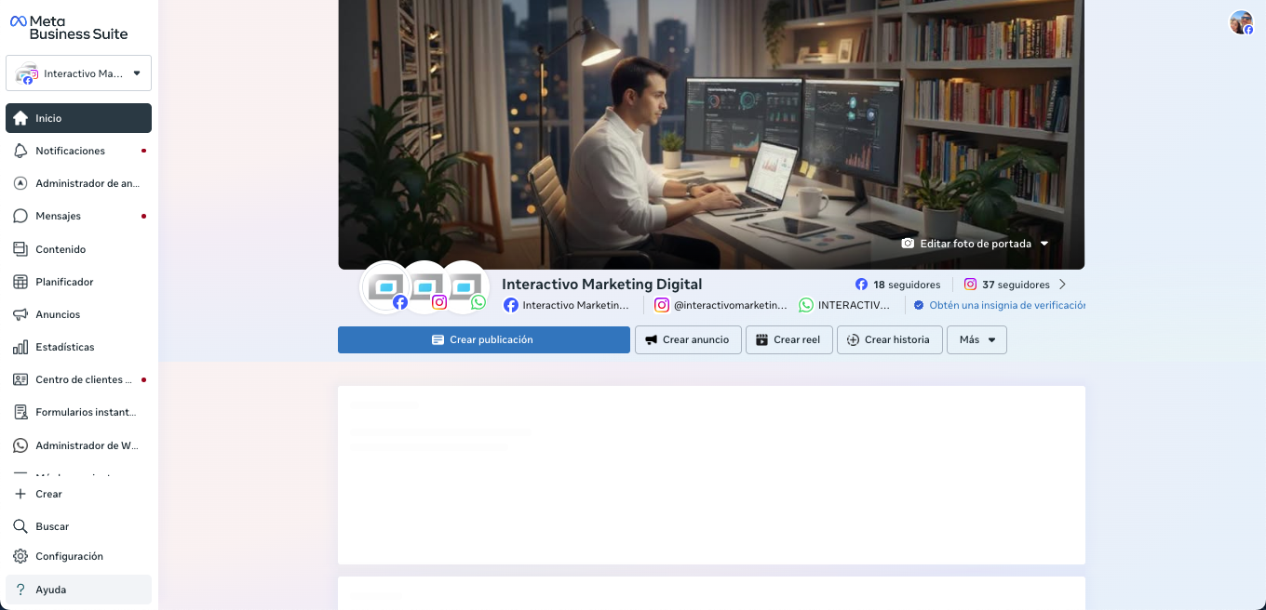This screenshot has width=1266, height=610.
Task: Click Configuración gear icon
Action: pyautogui.click(x=20, y=556)
